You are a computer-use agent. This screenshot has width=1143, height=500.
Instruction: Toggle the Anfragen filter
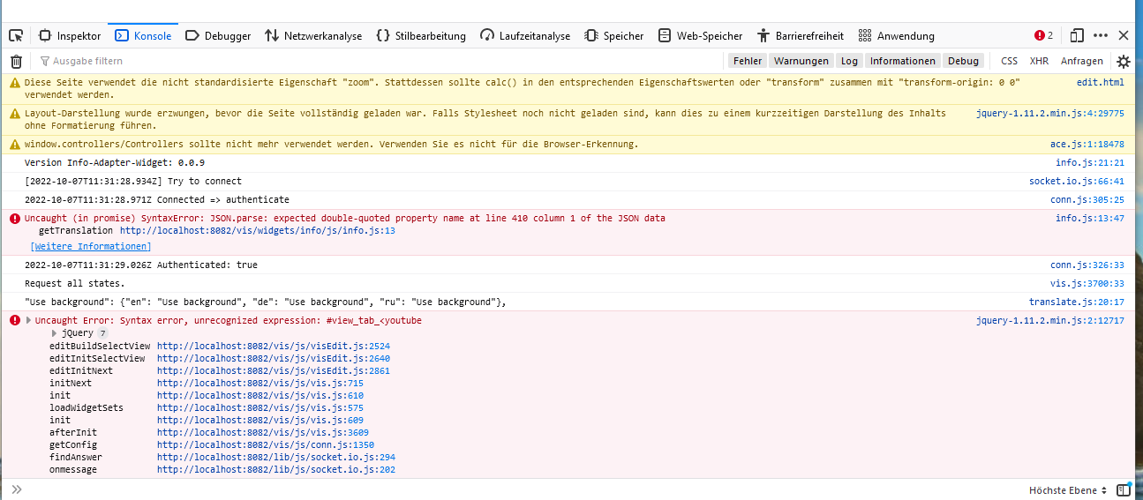pyautogui.click(x=1081, y=61)
